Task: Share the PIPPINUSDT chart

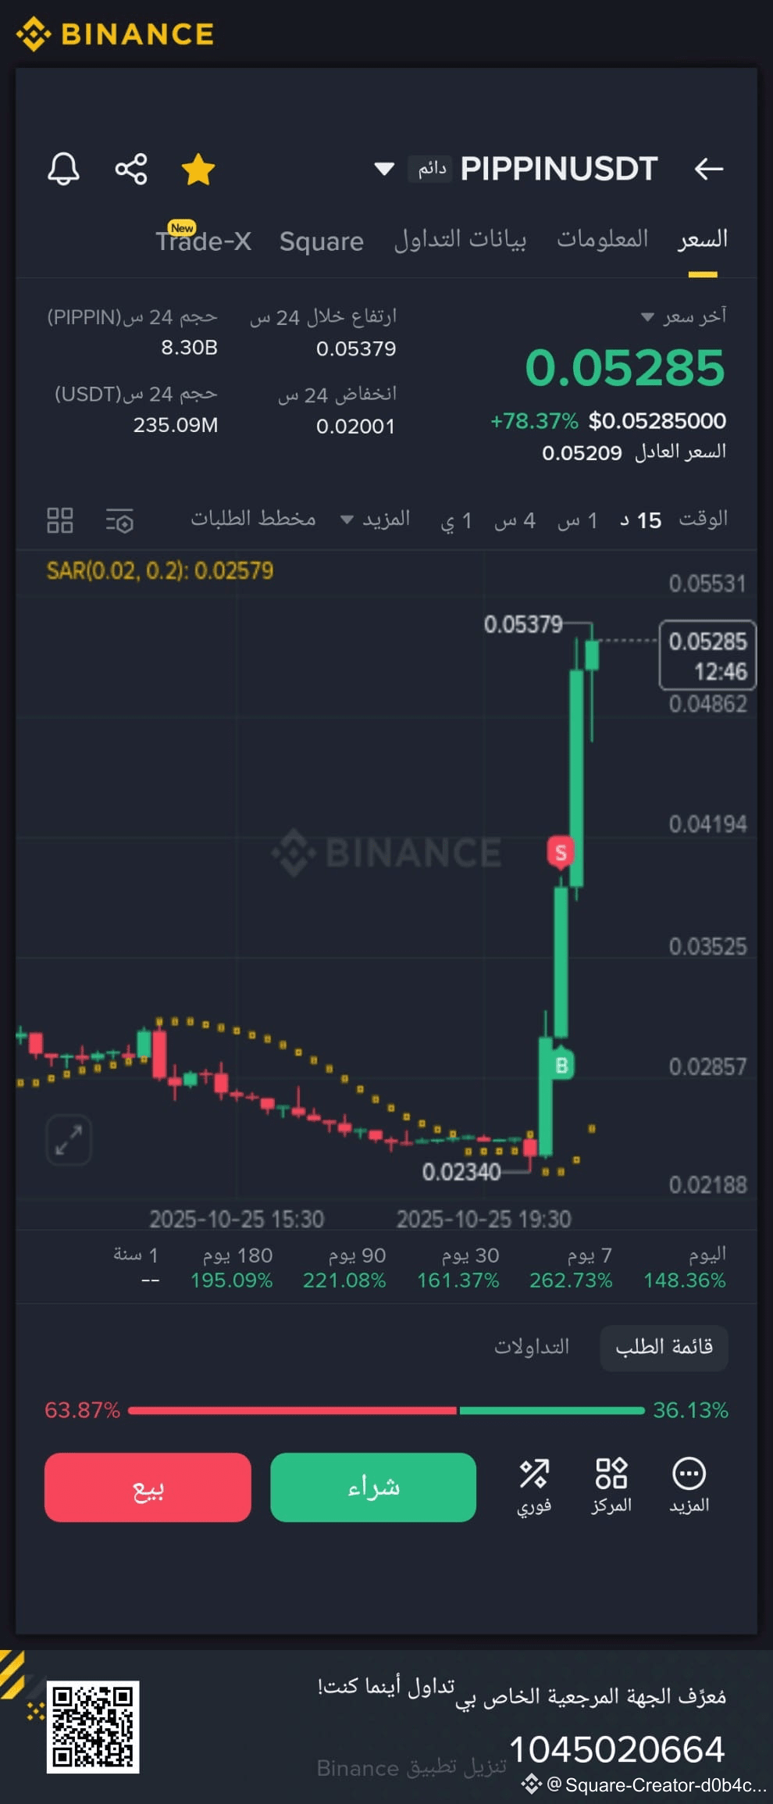Action: point(131,169)
